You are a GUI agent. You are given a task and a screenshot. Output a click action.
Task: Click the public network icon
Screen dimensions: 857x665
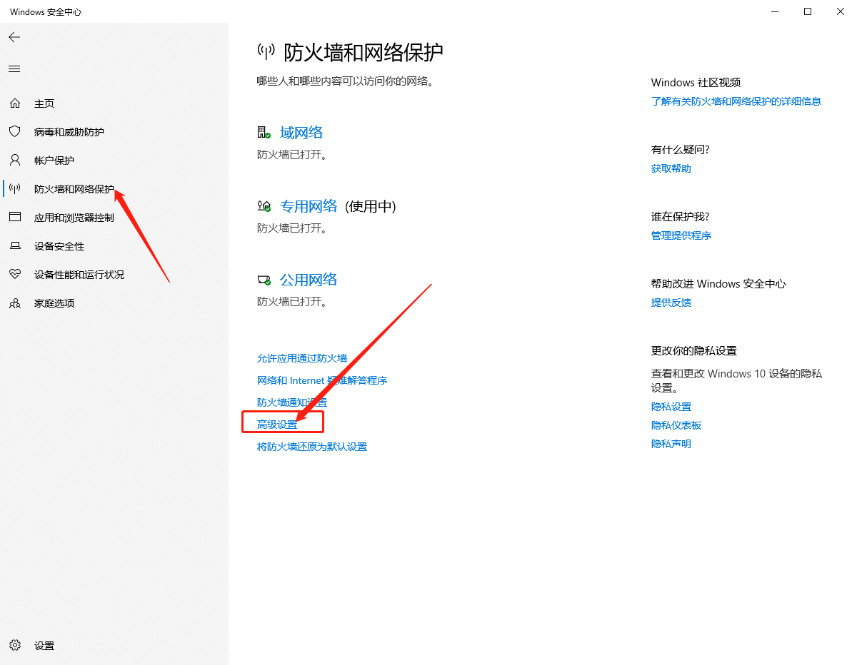[x=264, y=280]
